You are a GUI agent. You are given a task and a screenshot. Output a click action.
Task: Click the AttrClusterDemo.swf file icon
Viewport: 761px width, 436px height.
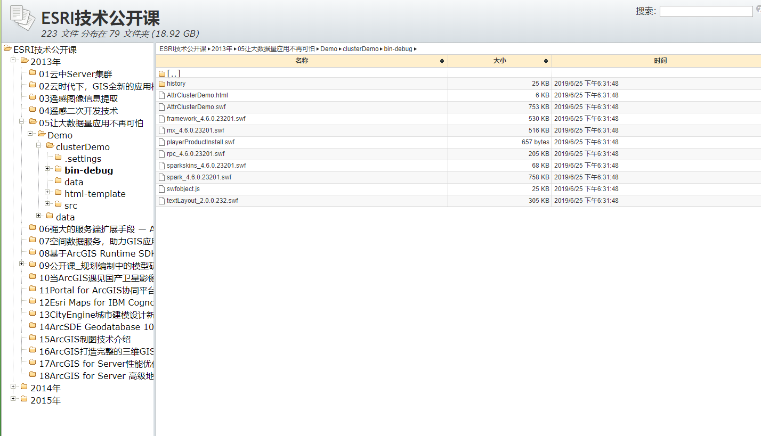click(162, 107)
